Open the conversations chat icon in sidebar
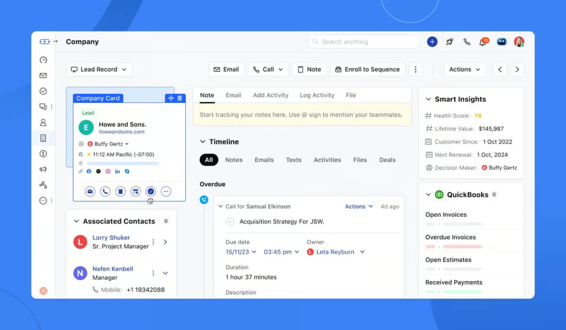This screenshot has height=330, width=566. coord(43,107)
